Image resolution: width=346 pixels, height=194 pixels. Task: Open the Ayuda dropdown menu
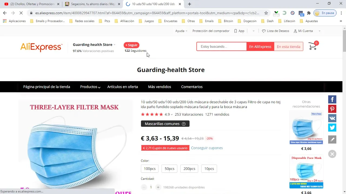pos(181,31)
